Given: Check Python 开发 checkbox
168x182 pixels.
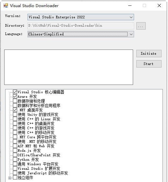Looking at the screenshot, I should coord(15,159).
